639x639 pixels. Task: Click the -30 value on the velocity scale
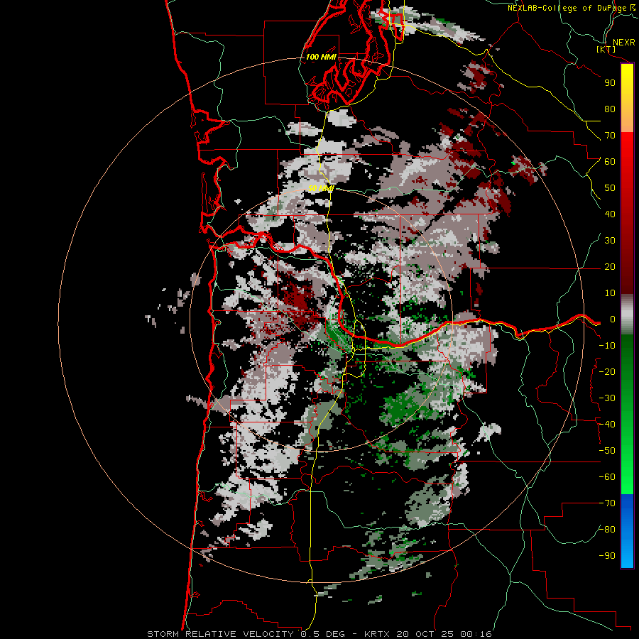607,398
